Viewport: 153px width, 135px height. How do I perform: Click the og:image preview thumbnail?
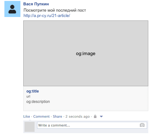coord(86,53)
